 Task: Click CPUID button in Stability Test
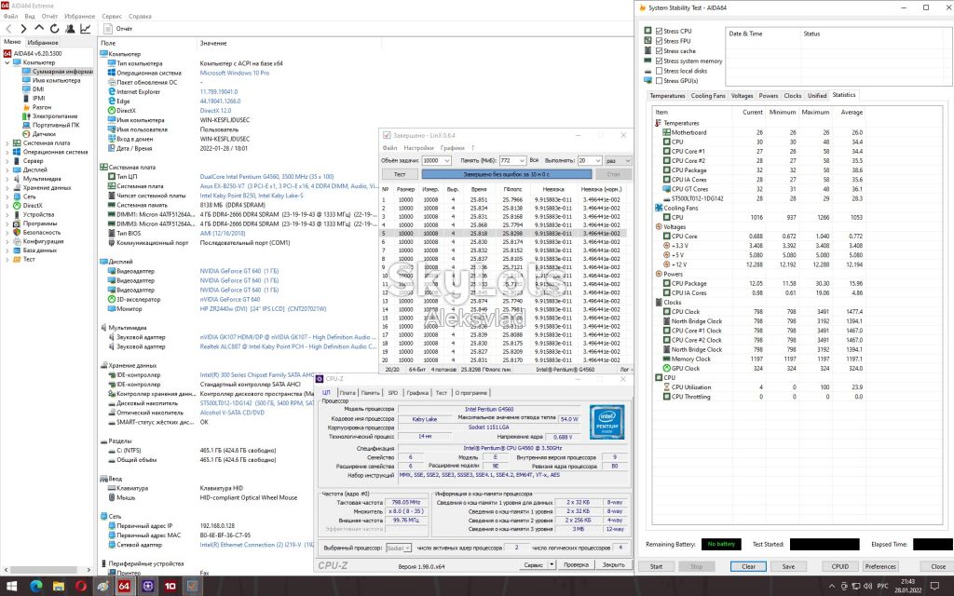pyautogui.click(x=839, y=566)
